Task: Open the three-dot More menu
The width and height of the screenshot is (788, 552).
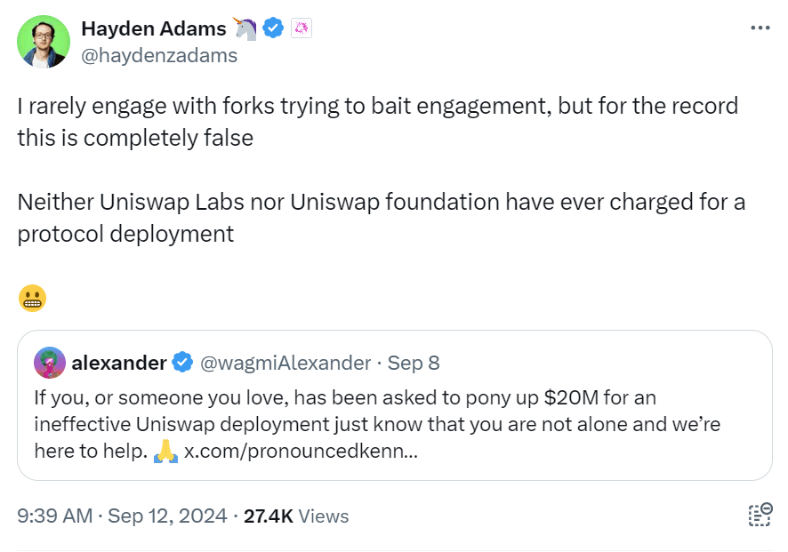Action: point(760,28)
